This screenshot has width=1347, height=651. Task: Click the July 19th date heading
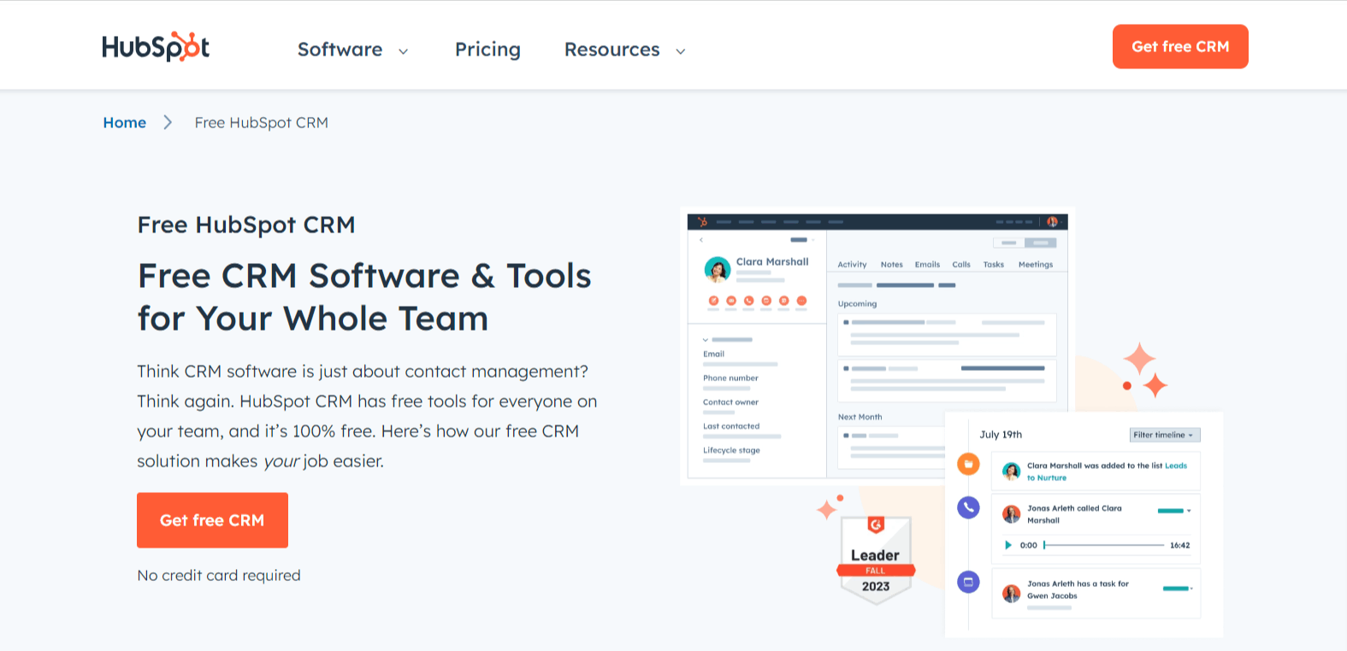coord(1001,435)
